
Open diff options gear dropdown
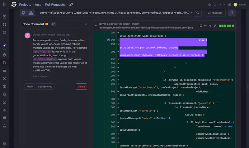24,13
